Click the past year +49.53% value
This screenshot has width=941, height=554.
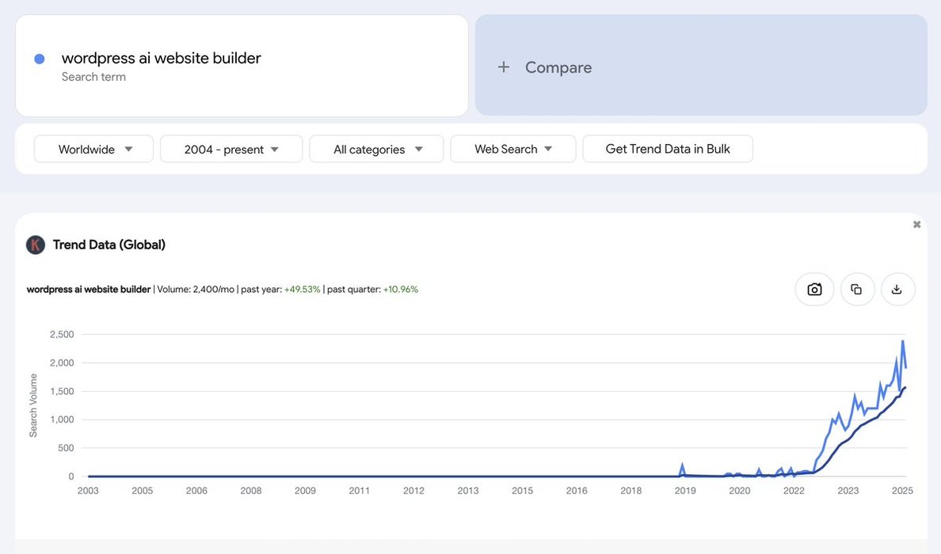[x=302, y=290]
